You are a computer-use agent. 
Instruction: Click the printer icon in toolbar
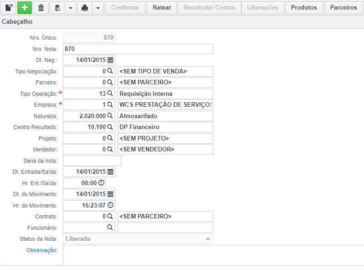coord(85,8)
